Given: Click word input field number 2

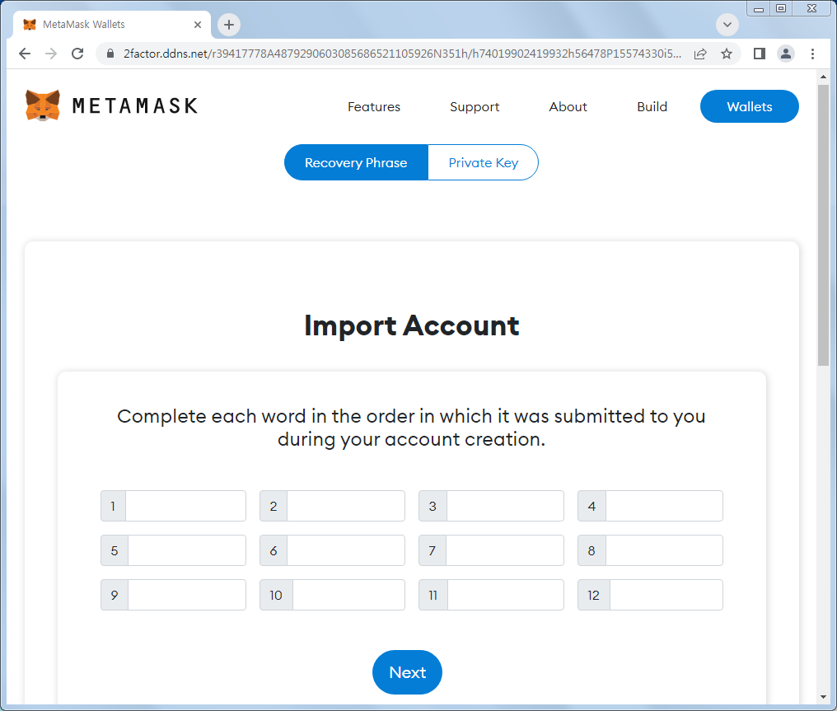Looking at the screenshot, I should 346,506.
